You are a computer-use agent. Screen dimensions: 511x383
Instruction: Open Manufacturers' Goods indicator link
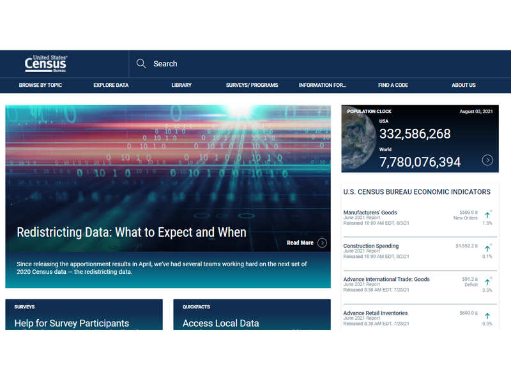pos(370,213)
